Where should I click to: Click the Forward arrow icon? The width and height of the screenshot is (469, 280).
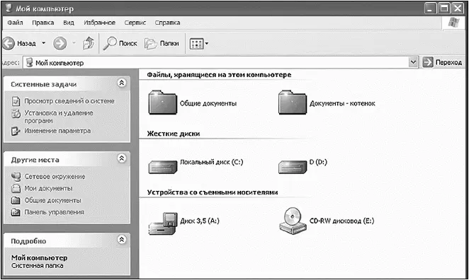[x=60, y=43]
